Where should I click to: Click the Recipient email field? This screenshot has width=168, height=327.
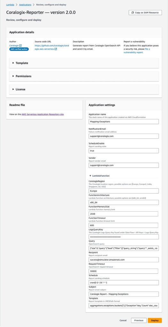tap(124, 260)
